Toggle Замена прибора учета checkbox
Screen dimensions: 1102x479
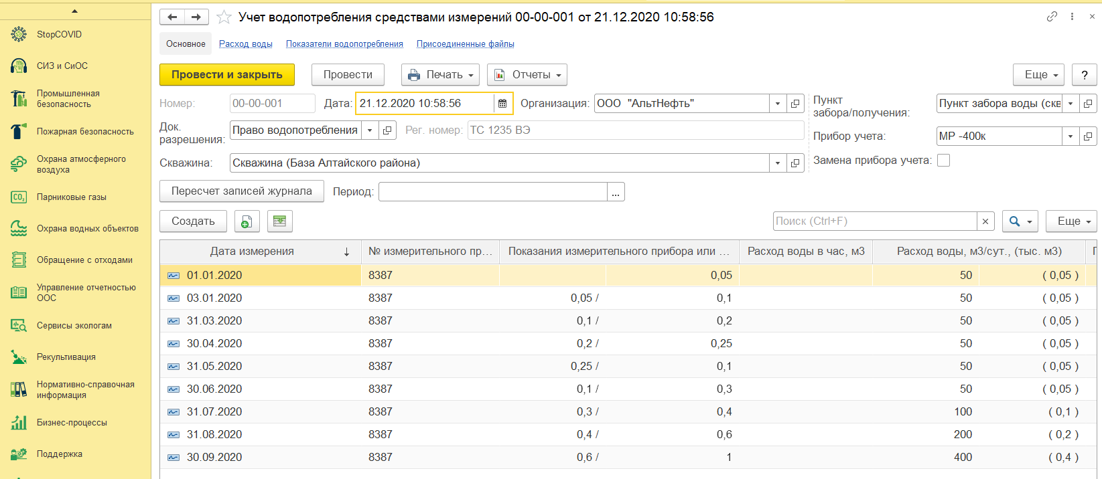click(943, 161)
